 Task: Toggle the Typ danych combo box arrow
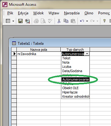(x=87, y=54)
